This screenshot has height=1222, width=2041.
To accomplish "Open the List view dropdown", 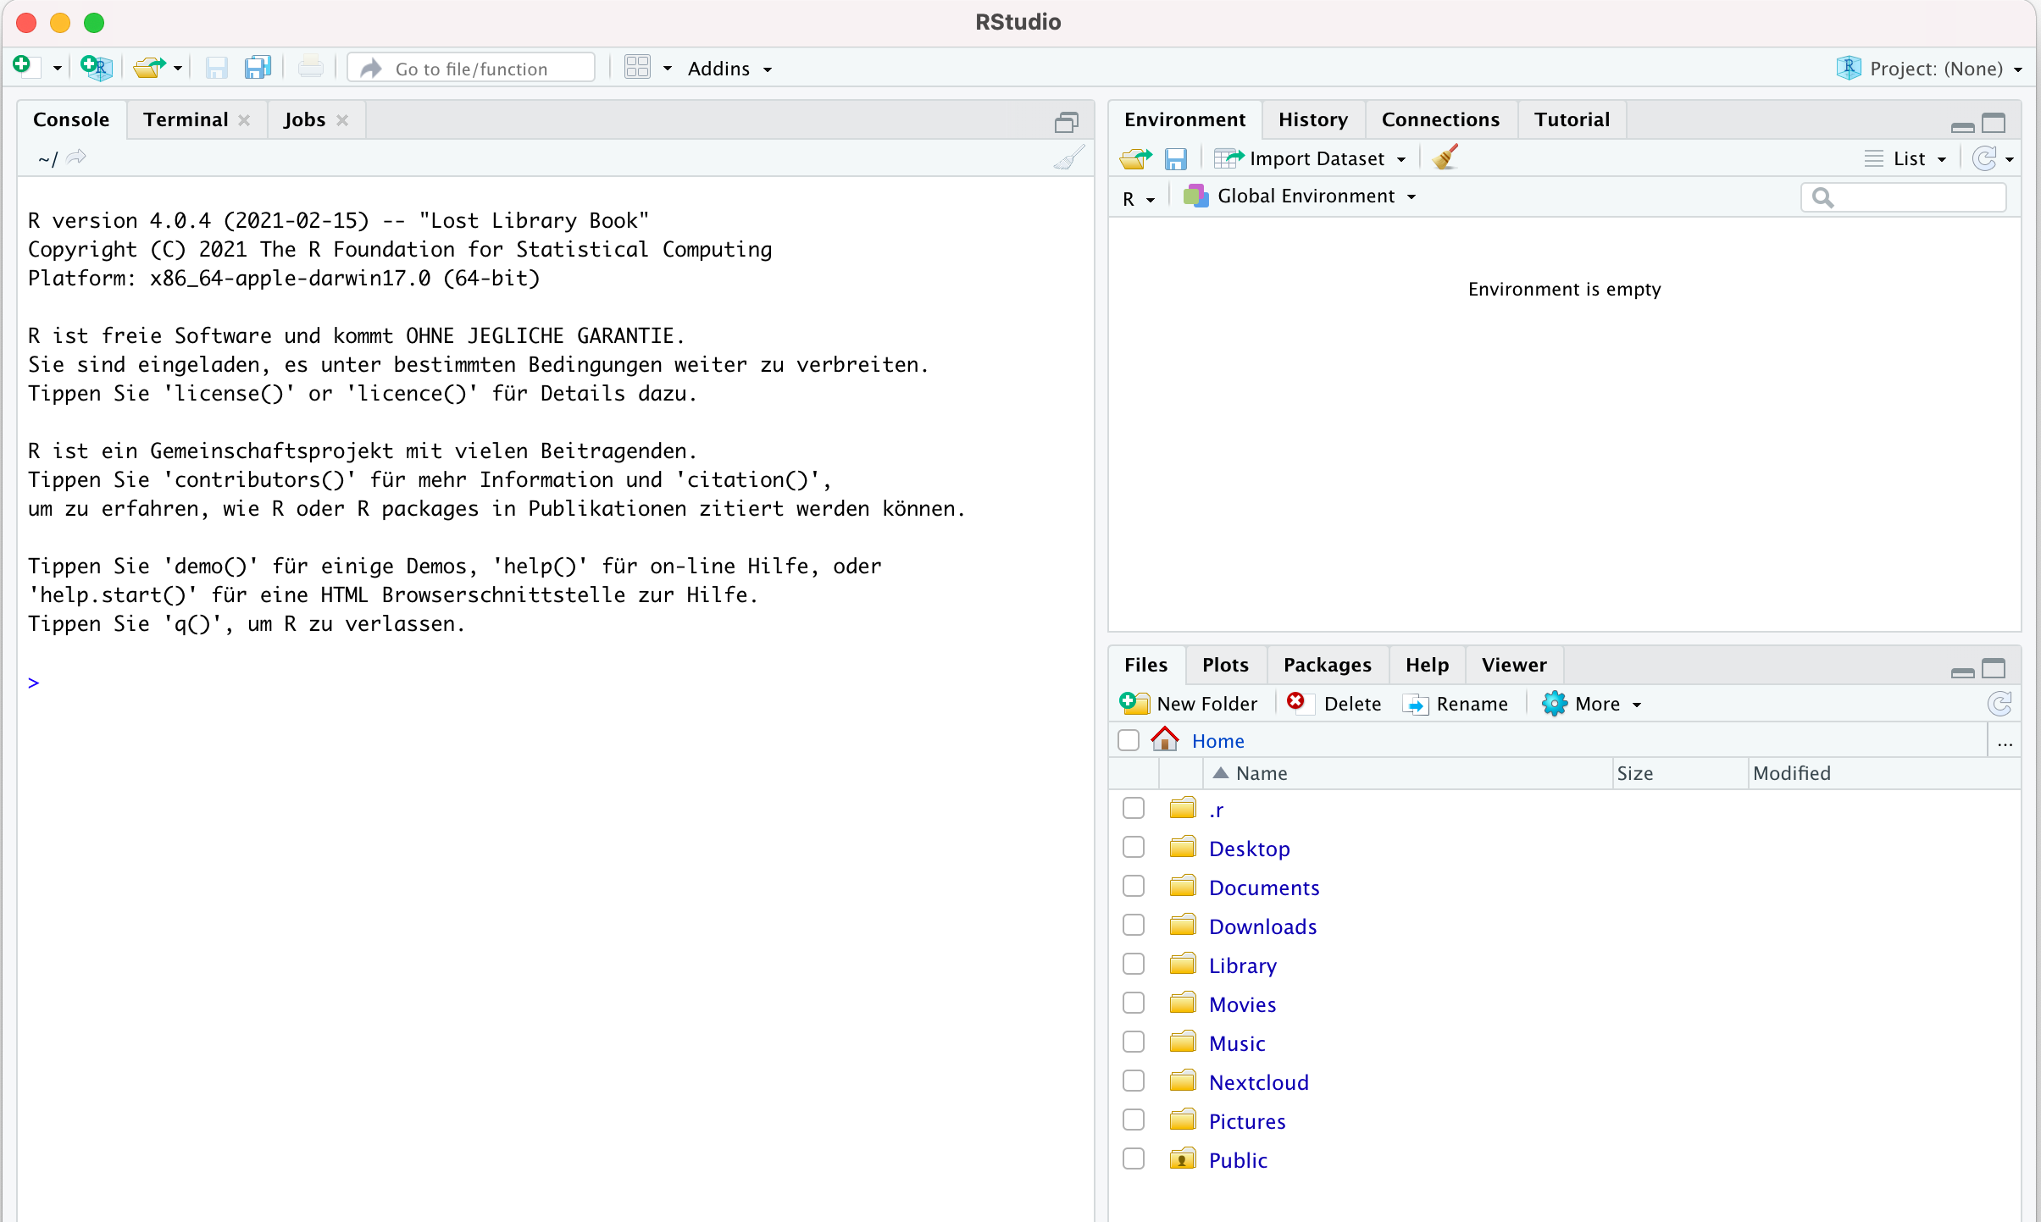I will (1905, 158).
